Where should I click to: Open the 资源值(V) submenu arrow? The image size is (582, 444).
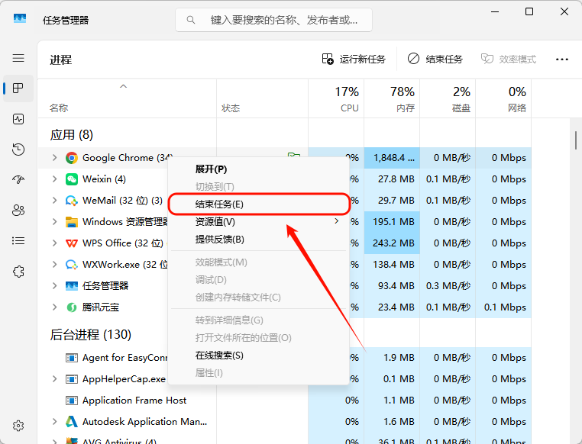coord(337,221)
